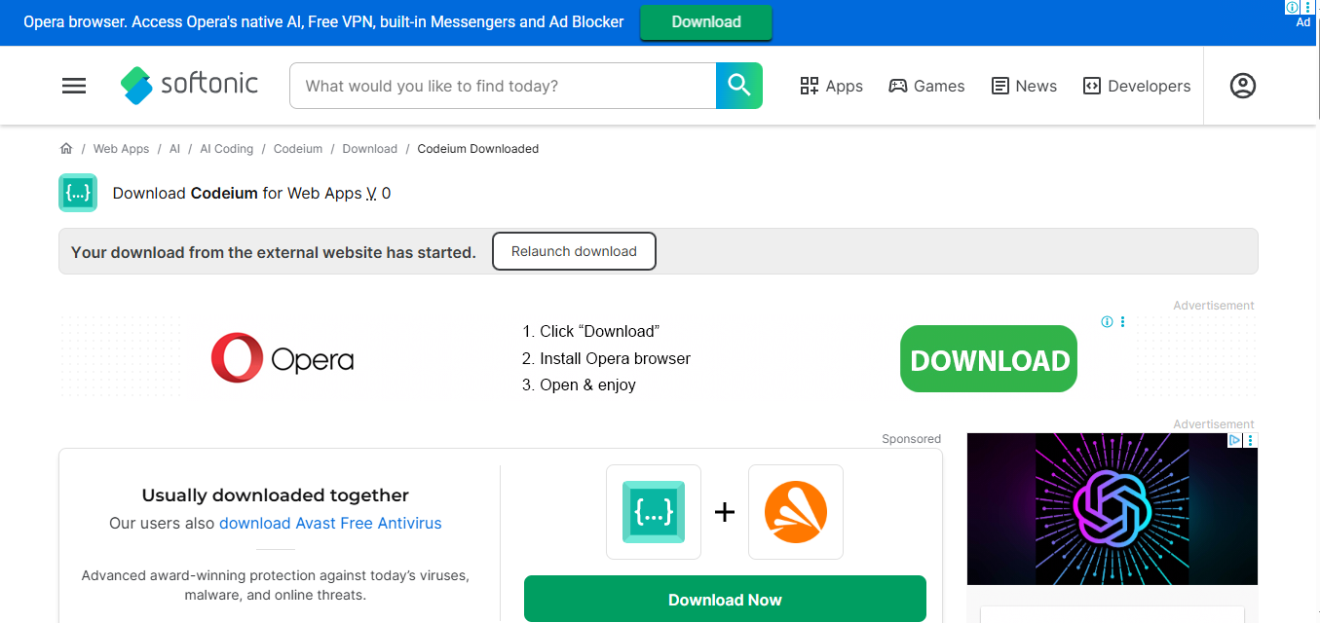Click AdChoices icon on sidebar ad
This screenshot has width=1320, height=623.
click(1234, 440)
